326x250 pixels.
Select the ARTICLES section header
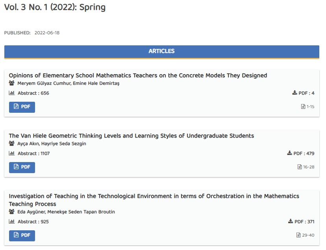click(x=161, y=51)
